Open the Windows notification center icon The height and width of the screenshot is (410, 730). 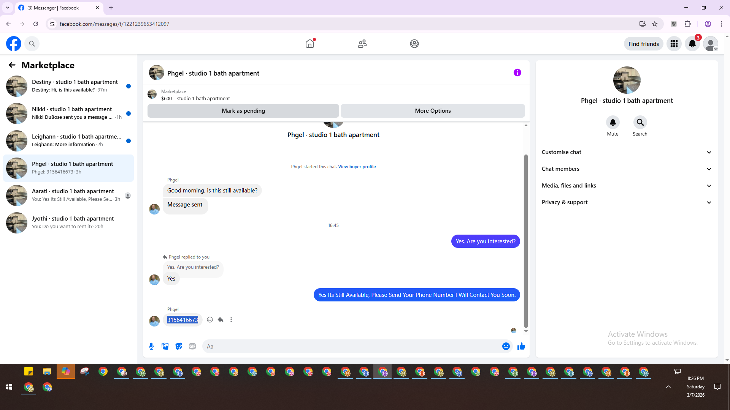[717, 387]
